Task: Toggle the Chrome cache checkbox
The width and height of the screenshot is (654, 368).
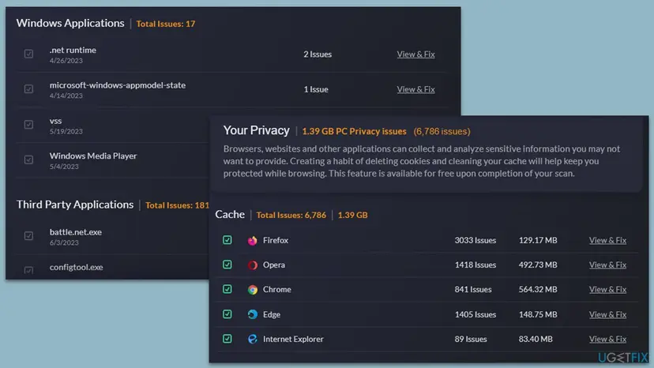Action: point(227,289)
